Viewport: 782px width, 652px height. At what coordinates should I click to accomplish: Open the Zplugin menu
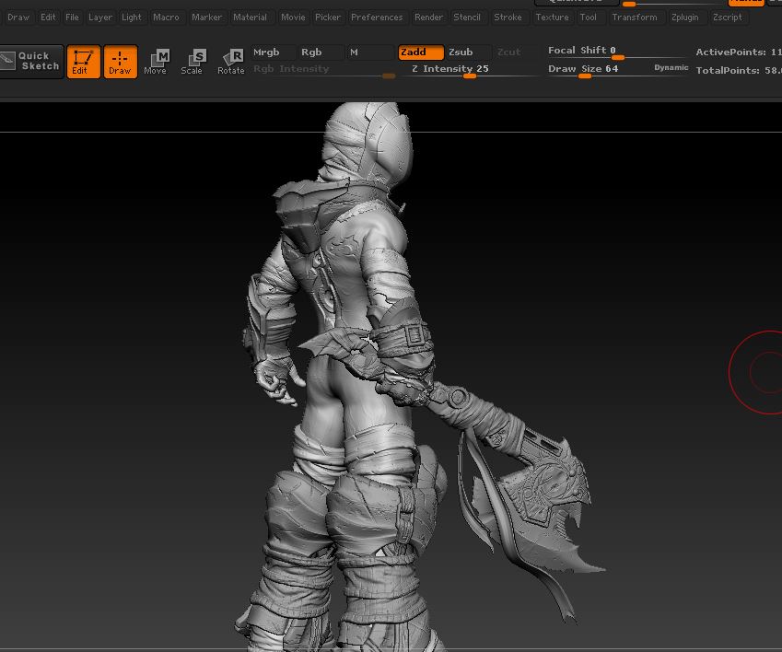coord(684,17)
